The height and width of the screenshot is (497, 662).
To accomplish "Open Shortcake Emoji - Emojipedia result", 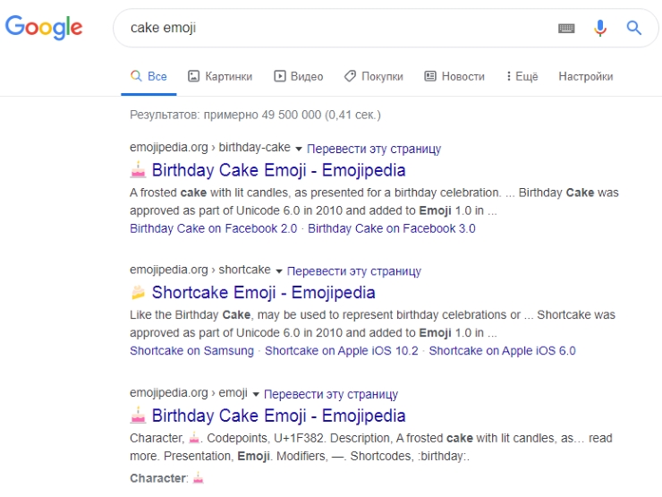I will coord(263,293).
